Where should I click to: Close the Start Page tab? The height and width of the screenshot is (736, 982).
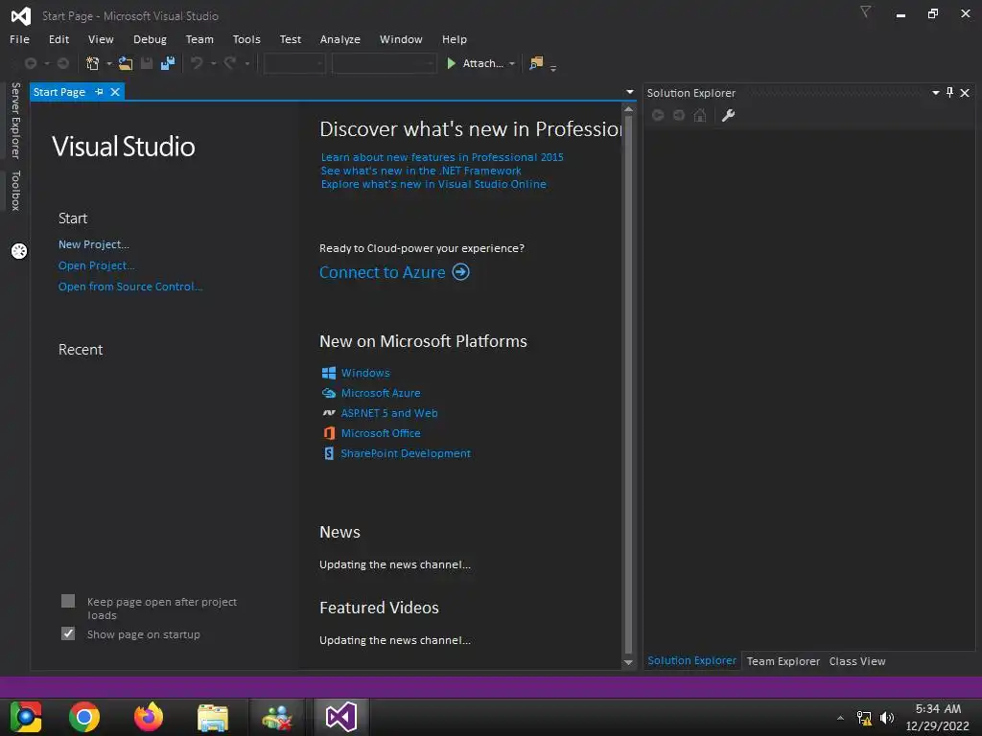tap(115, 92)
